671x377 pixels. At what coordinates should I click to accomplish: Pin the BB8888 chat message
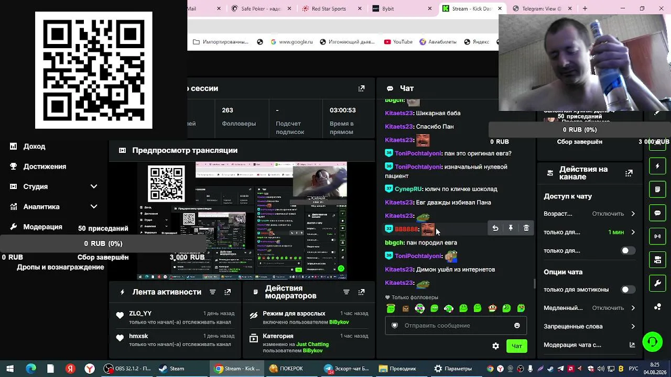coord(511,228)
